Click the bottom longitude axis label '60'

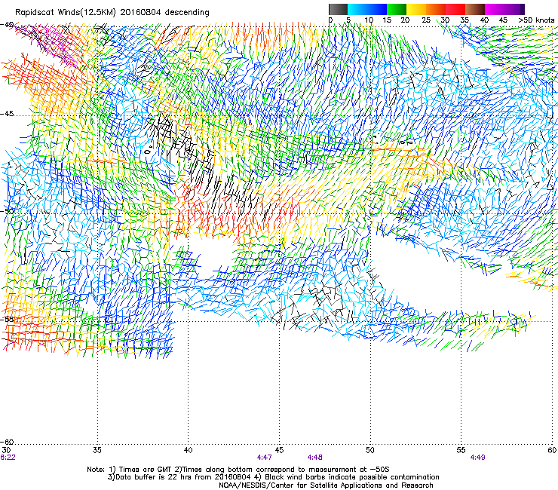pos(552,450)
